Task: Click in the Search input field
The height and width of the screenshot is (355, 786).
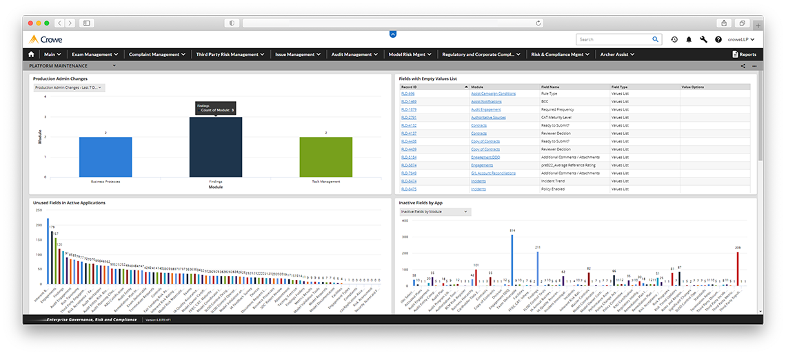Action: pos(612,40)
